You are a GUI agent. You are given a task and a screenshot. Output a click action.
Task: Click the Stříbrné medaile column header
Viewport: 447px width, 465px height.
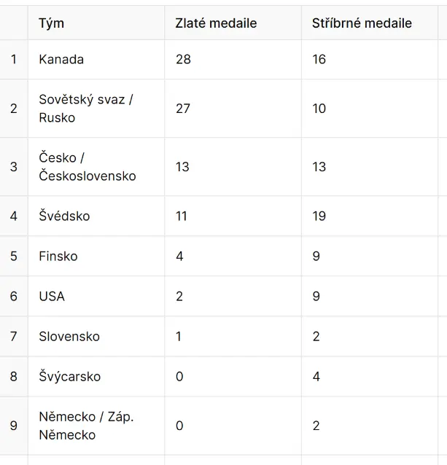370,23
